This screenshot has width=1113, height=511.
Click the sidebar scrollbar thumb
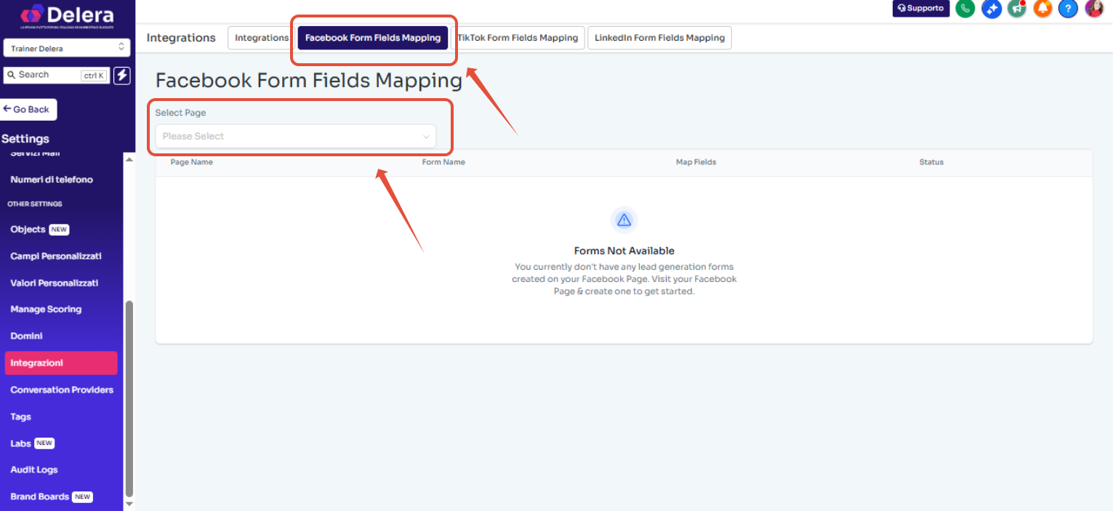(129, 398)
